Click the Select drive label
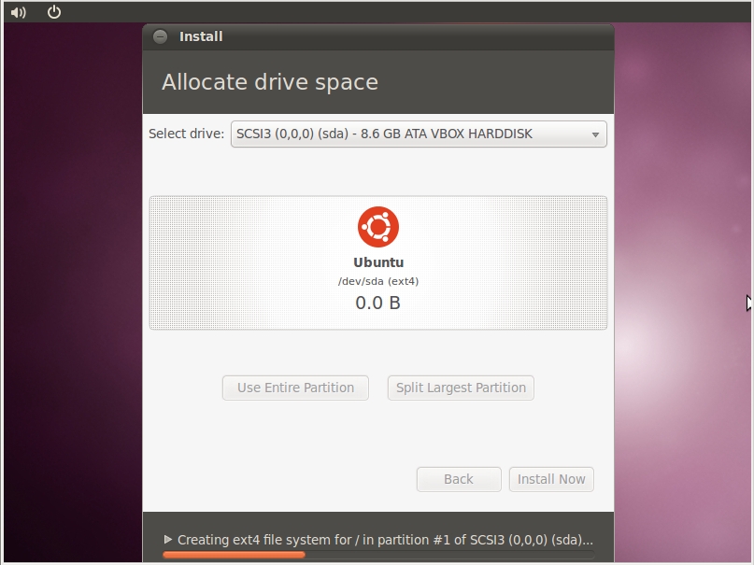Image resolution: width=754 pixels, height=565 pixels. coord(187,134)
